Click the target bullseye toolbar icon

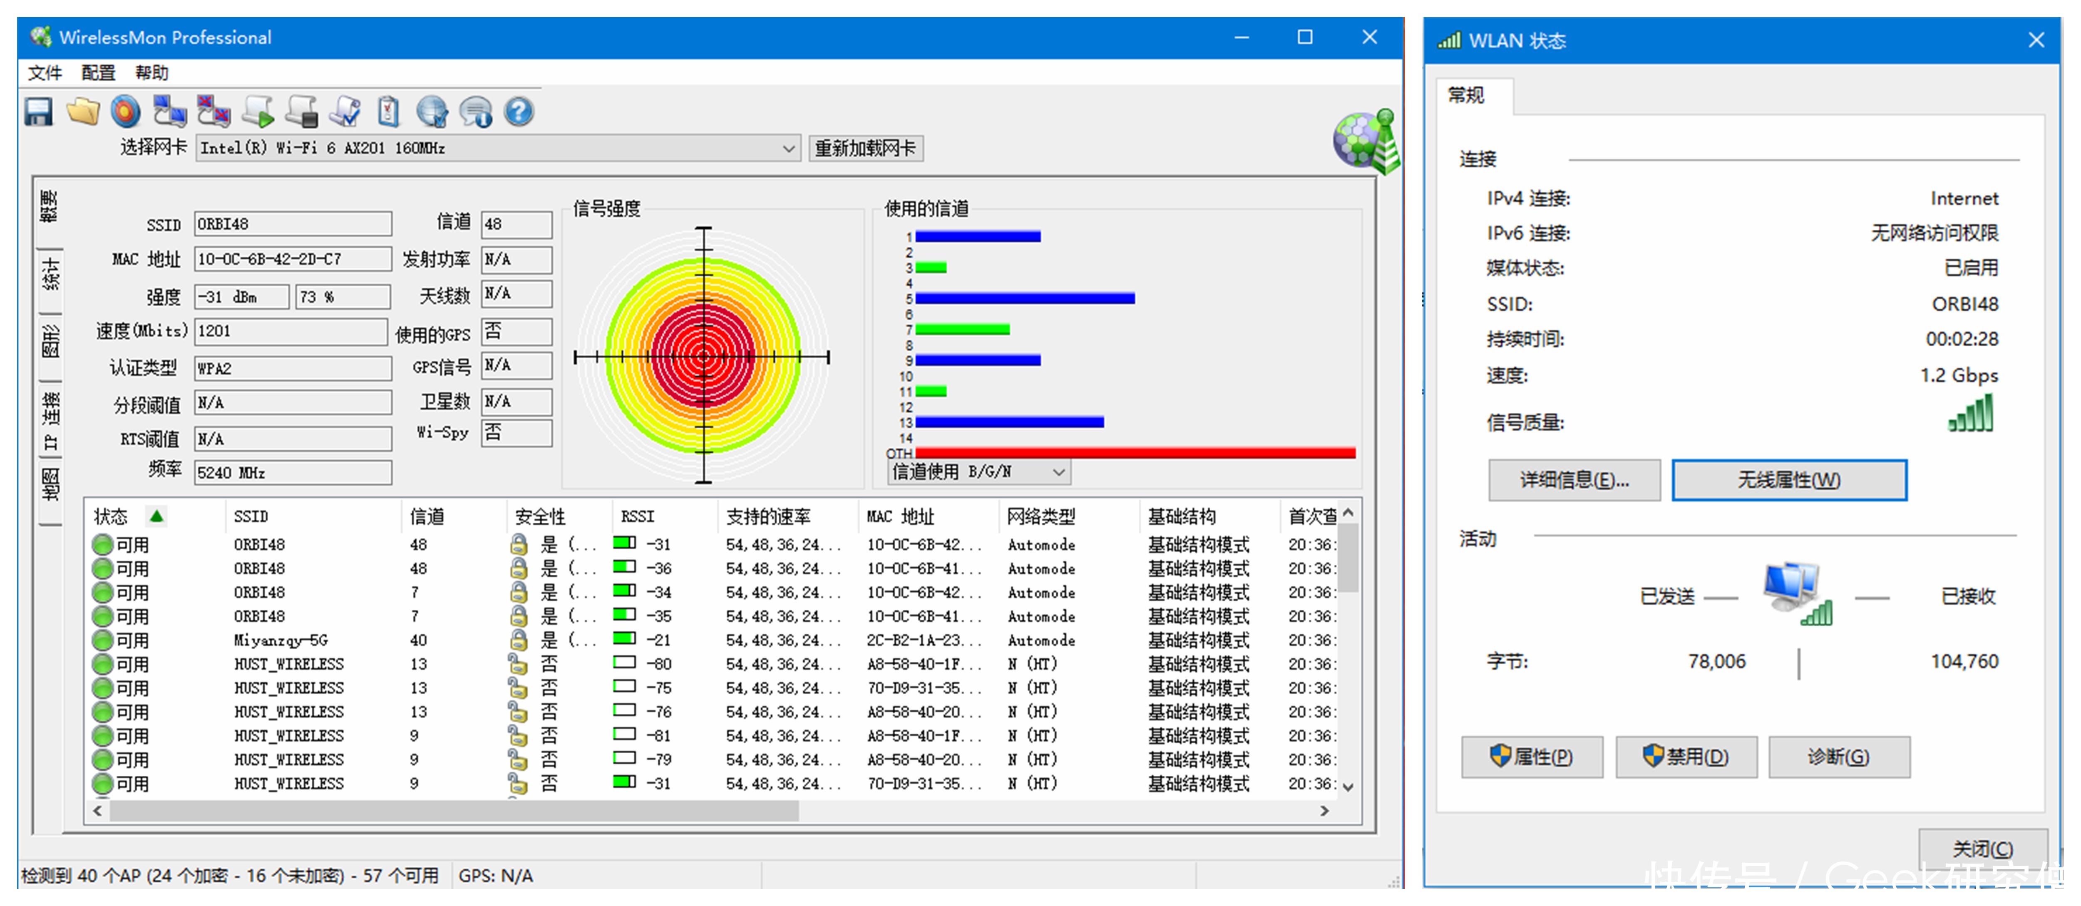(125, 112)
